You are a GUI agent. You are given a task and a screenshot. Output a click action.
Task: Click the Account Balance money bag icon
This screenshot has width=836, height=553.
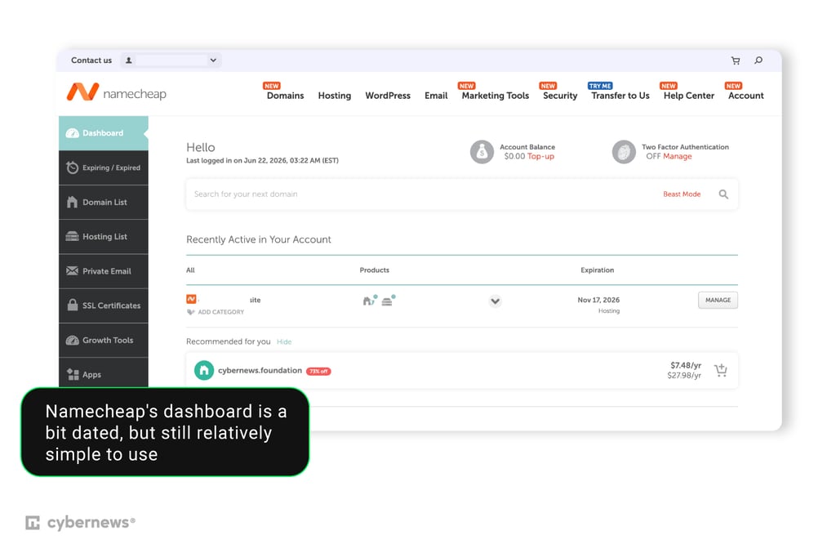click(482, 152)
